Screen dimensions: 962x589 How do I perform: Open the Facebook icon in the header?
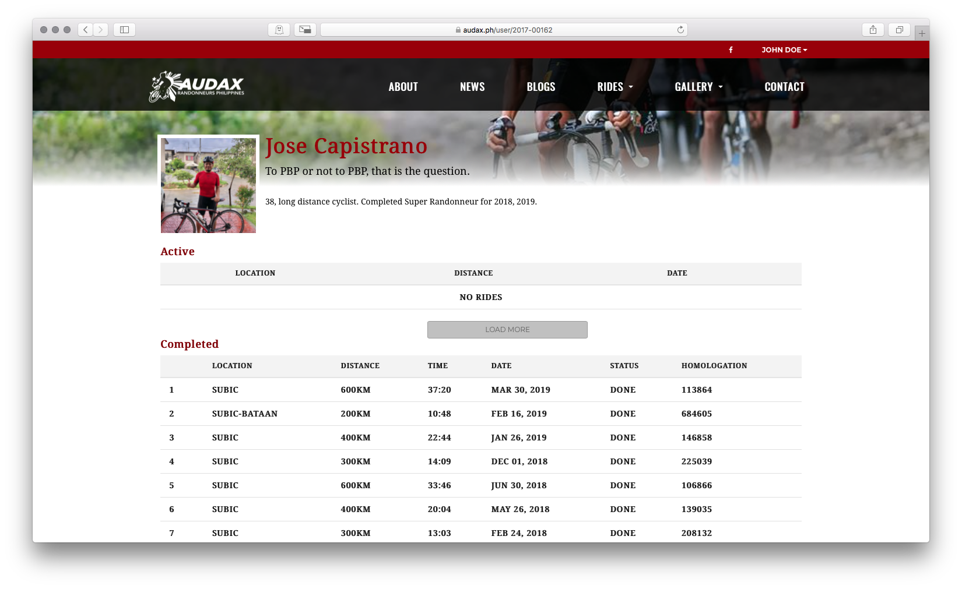(x=731, y=50)
